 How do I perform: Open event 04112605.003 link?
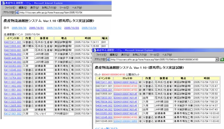tap(13, 106)
